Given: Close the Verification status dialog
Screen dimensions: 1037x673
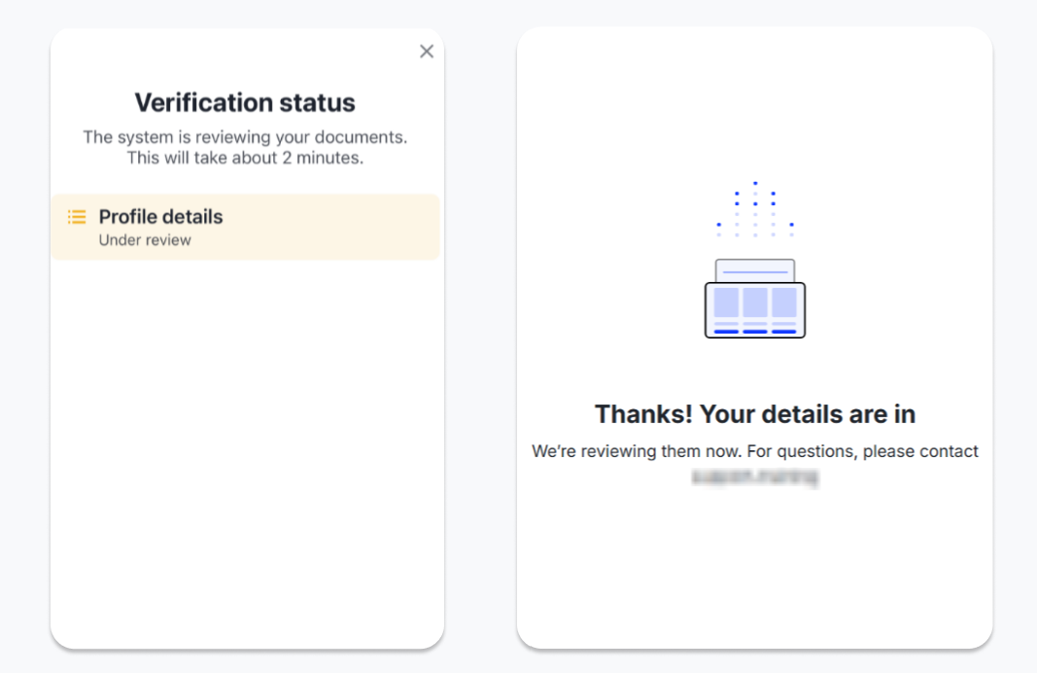Looking at the screenshot, I should [x=427, y=52].
